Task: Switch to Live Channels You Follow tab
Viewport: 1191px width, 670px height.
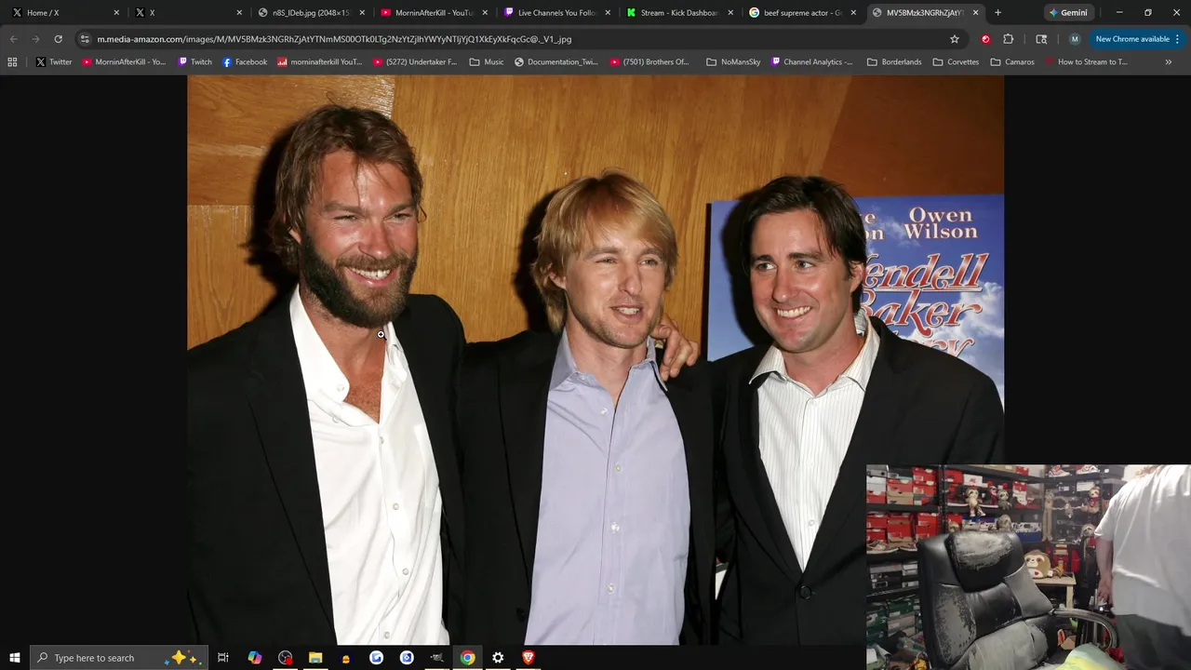Action: (556, 13)
